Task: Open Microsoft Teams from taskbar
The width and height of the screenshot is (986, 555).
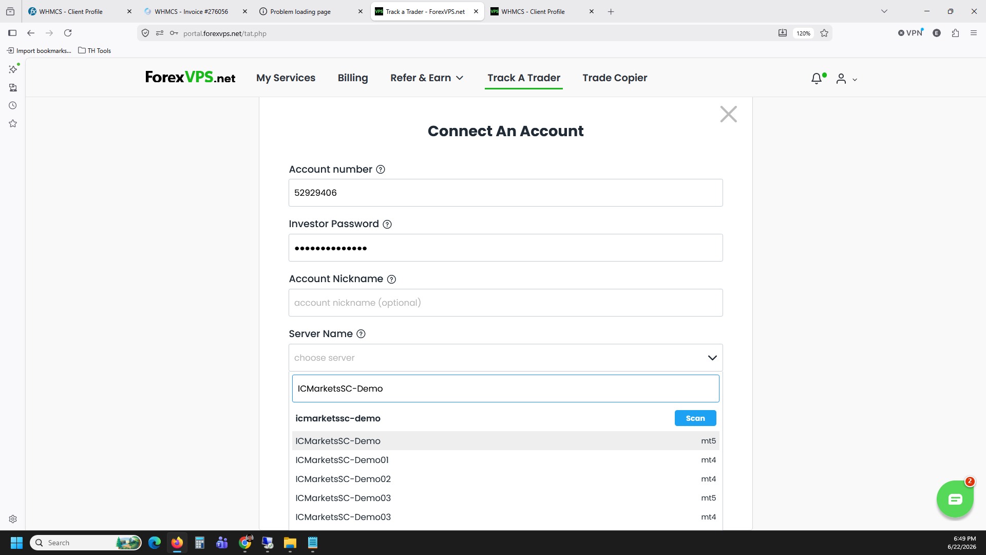Action: 222,543
